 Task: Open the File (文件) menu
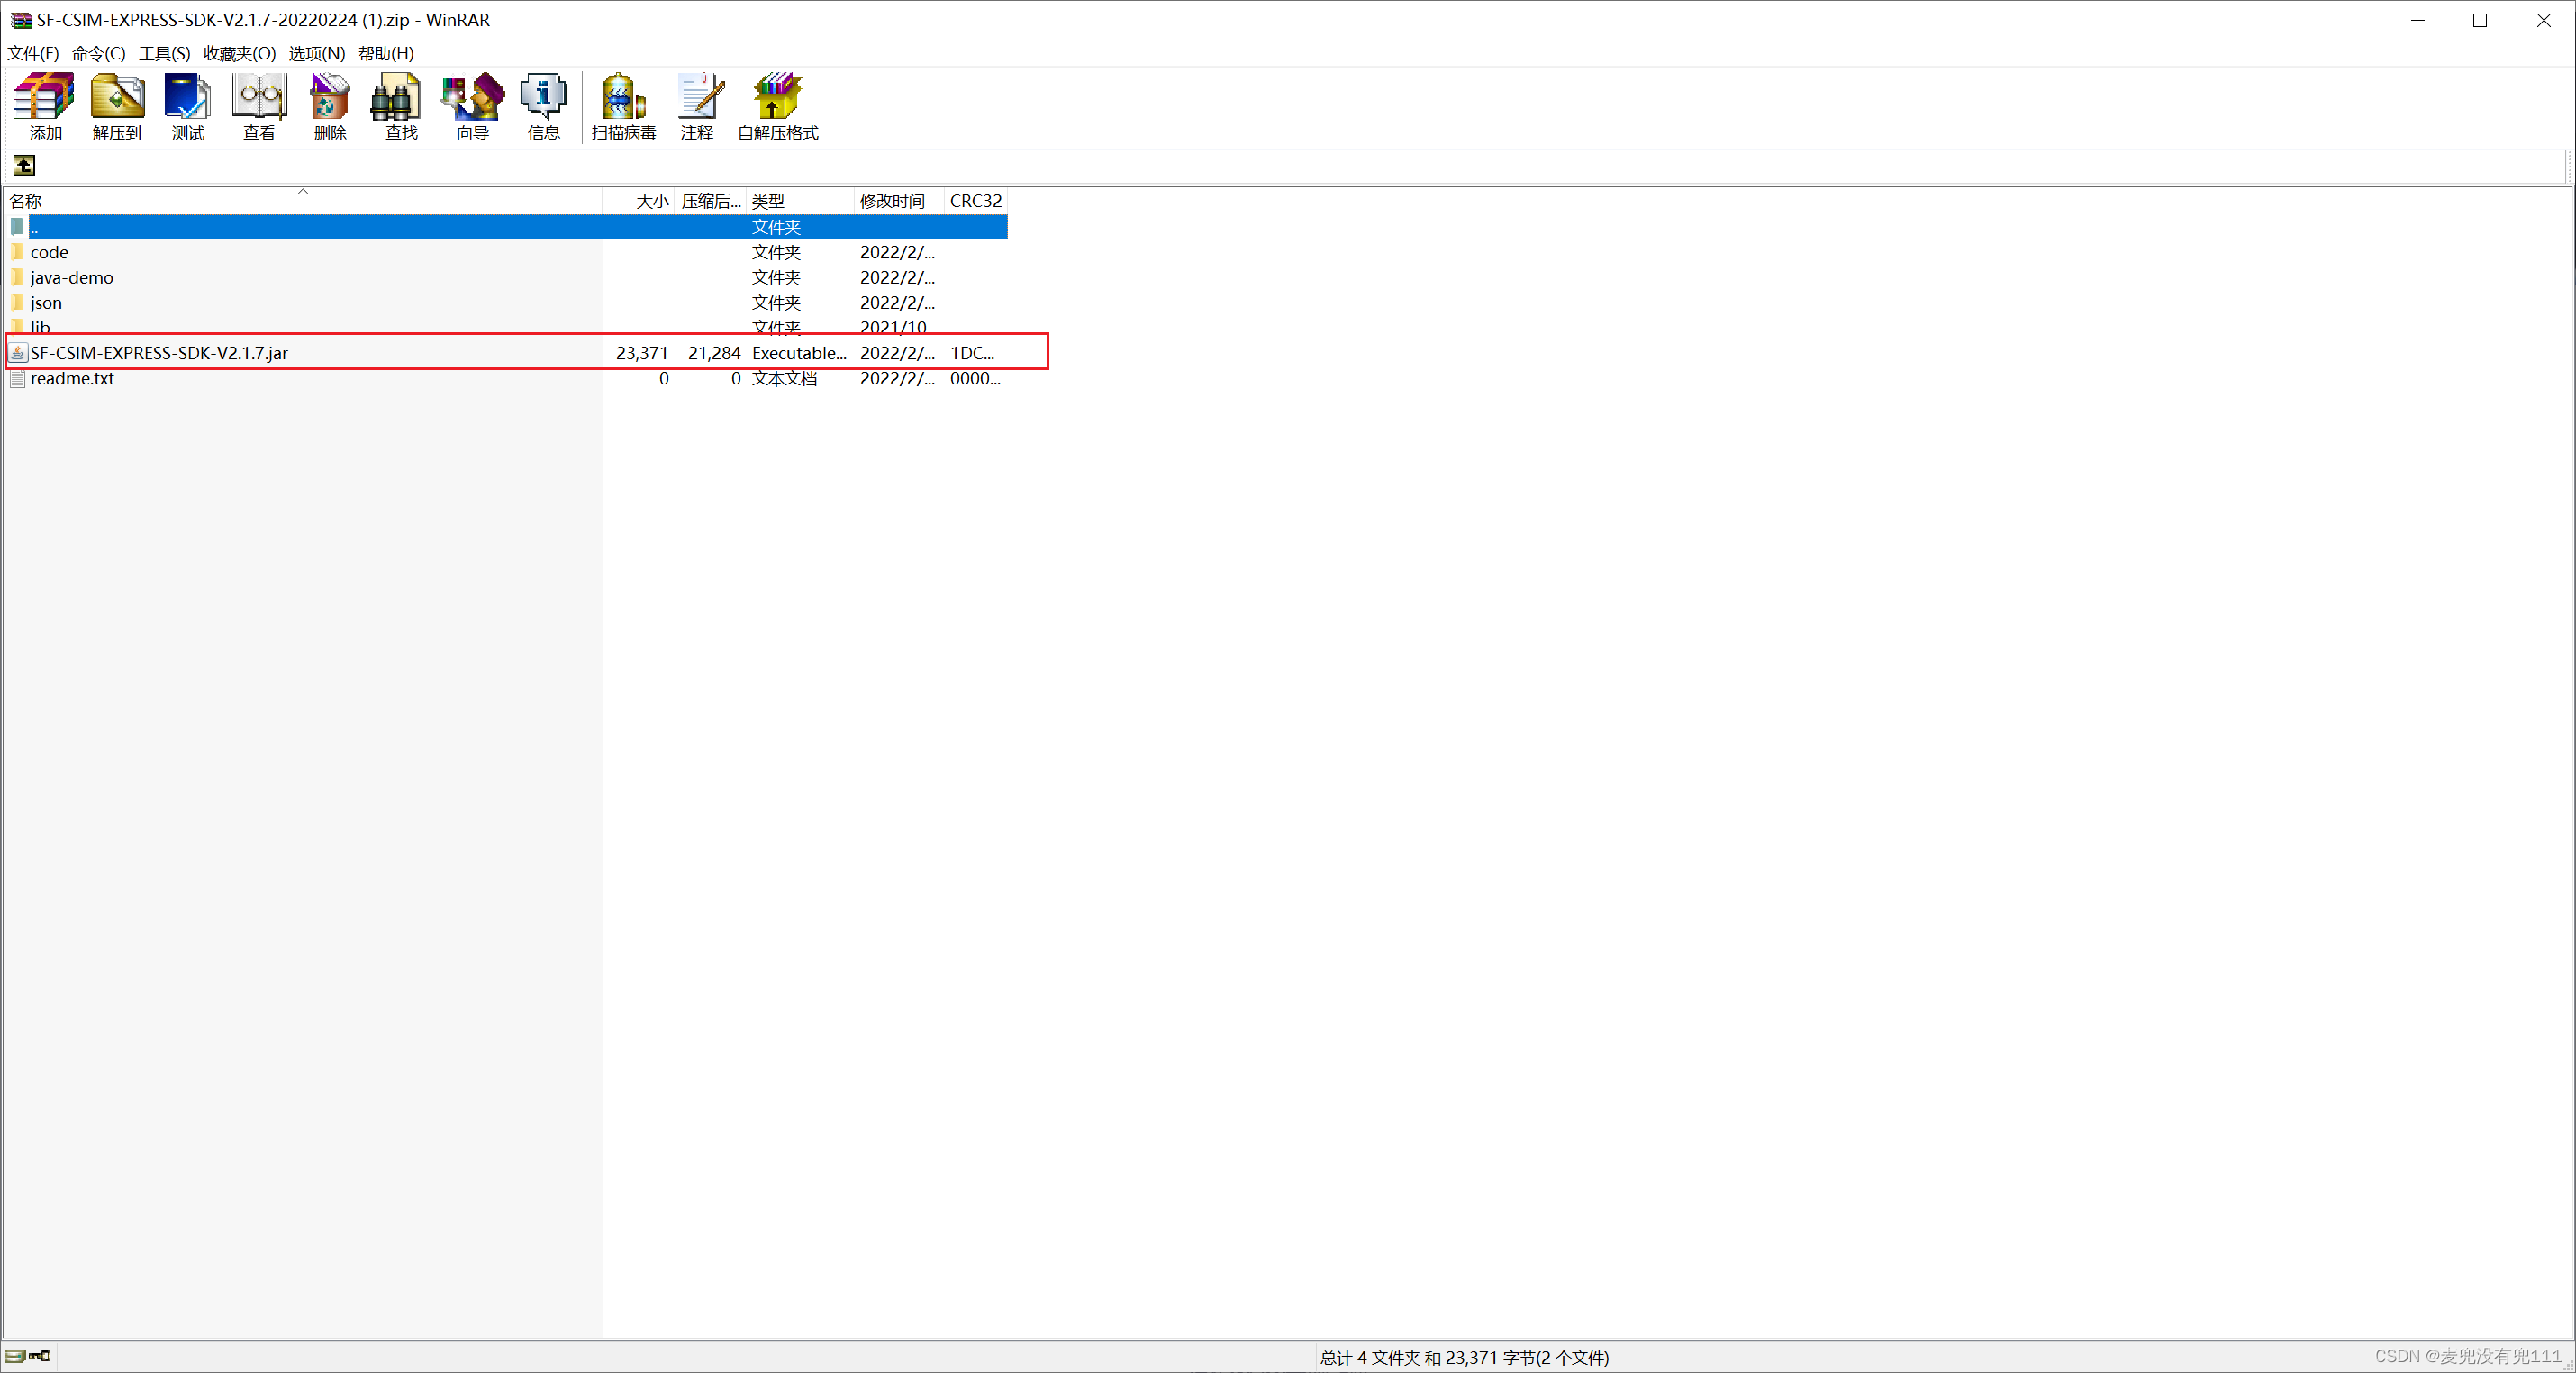pyautogui.click(x=33, y=53)
